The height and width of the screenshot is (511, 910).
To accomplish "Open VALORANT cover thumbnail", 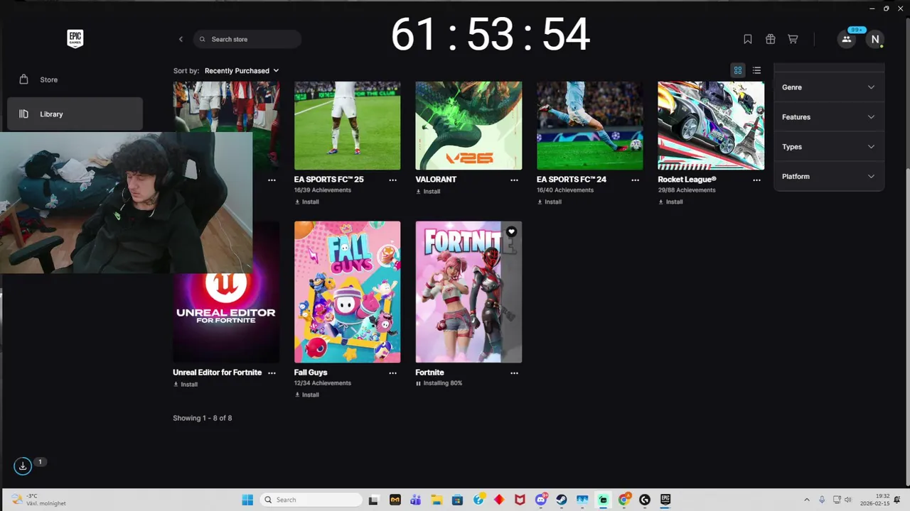I will pyautogui.click(x=469, y=126).
